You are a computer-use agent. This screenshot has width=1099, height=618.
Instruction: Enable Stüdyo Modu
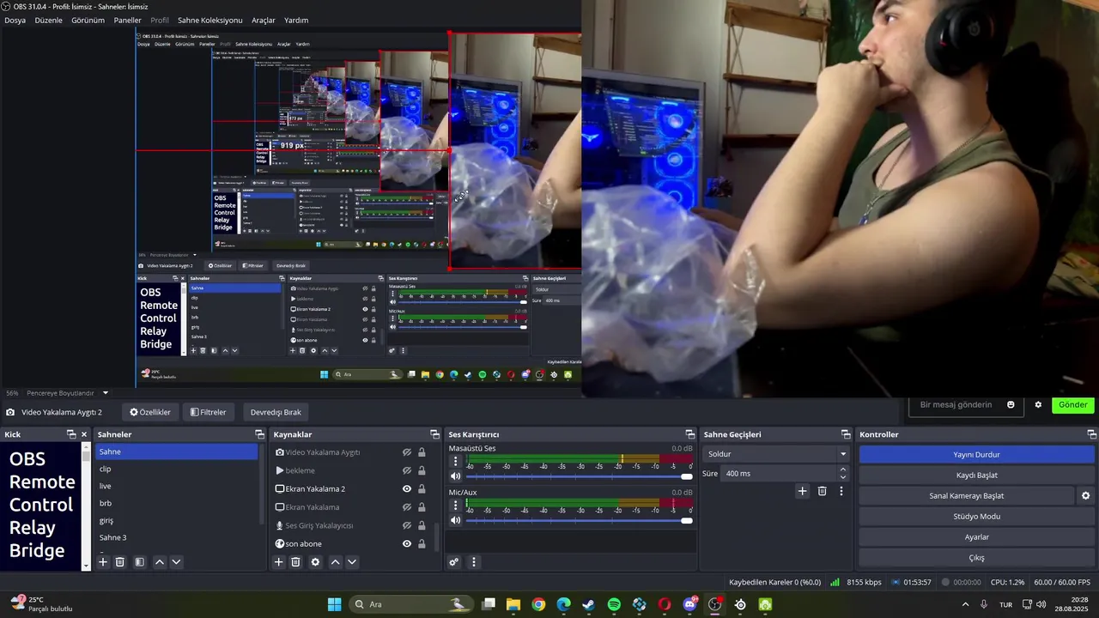click(x=977, y=517)
